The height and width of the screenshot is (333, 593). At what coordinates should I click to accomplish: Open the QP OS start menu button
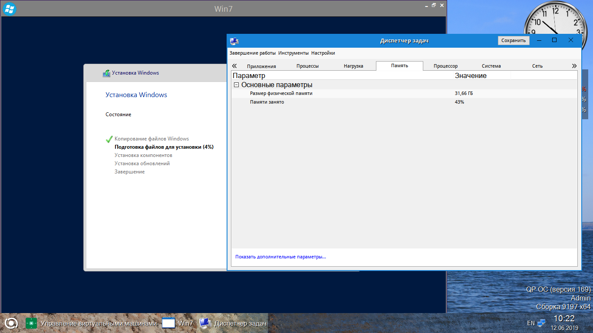11,323
